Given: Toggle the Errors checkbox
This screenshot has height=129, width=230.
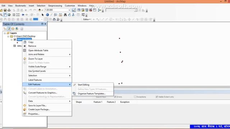Looking at the screenshot, I should pyautogui.click(x=115, y=97).
